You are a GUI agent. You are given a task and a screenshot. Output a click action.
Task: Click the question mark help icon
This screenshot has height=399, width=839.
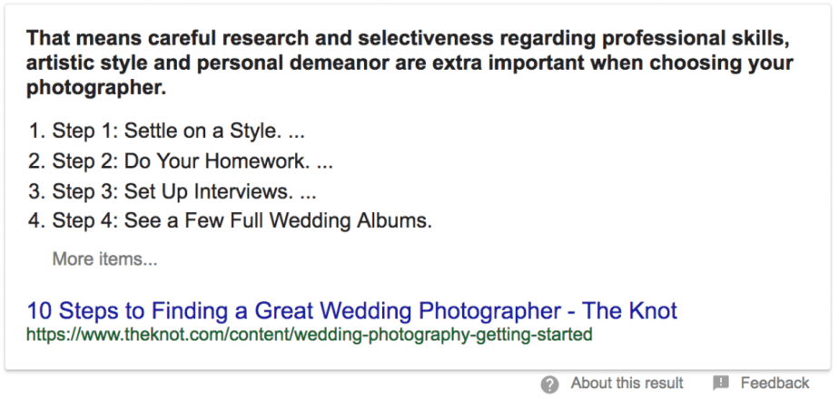549,384
